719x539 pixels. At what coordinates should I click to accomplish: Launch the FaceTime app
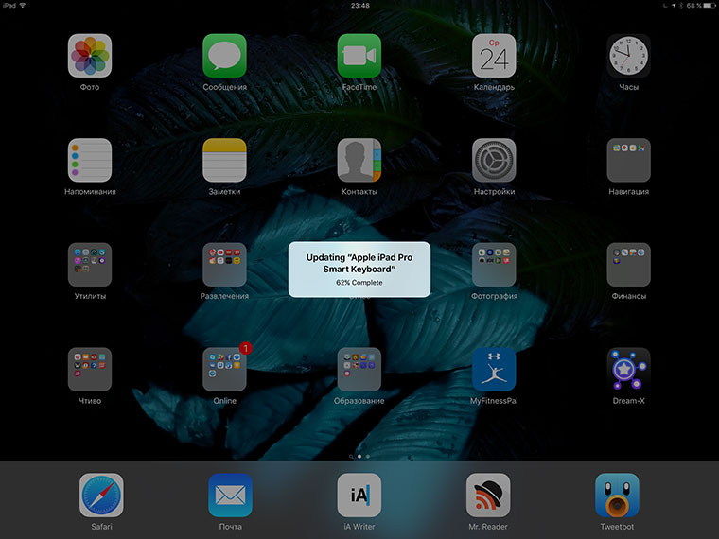click(359, 56)
